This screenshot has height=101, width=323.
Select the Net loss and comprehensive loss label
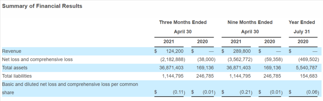click(37, 59)
